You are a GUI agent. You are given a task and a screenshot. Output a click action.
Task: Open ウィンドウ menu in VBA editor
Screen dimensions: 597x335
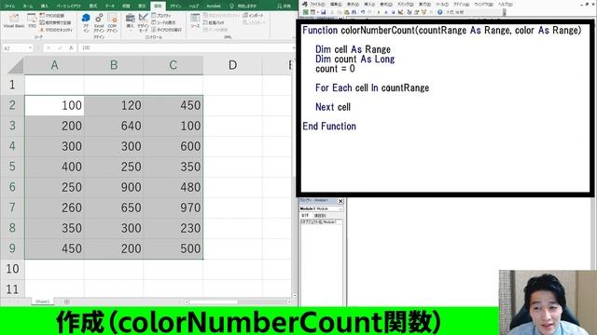click(x=483, y=4)
